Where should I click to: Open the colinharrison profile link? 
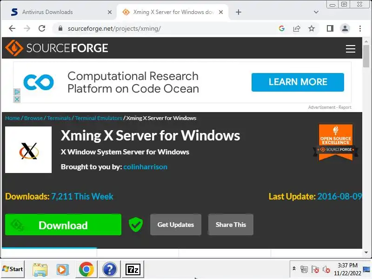point(145,167)
